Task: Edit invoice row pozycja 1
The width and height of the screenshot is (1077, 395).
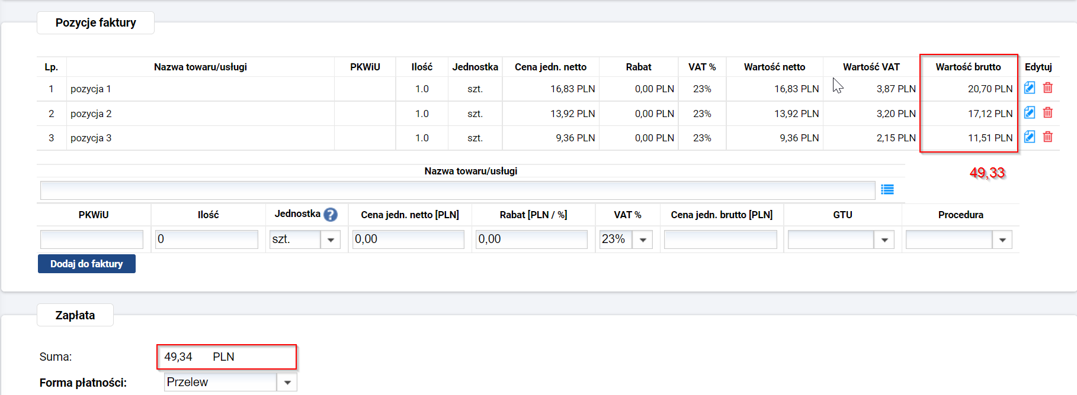Action: 1030,88
